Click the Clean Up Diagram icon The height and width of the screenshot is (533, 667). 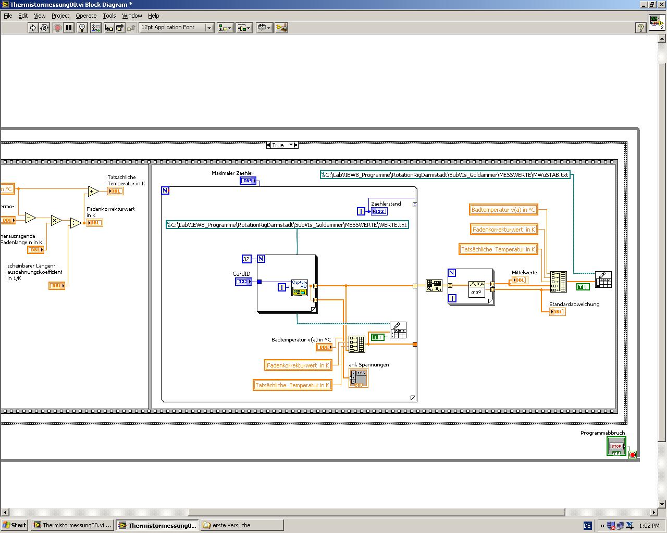[x=281, y=28]
